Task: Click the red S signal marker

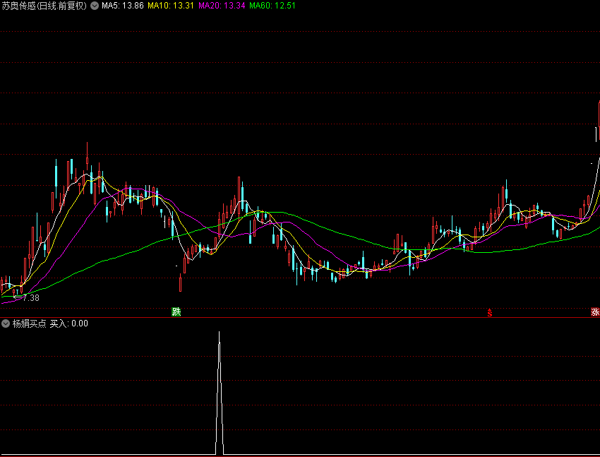Action: click(x=489, y=313)
